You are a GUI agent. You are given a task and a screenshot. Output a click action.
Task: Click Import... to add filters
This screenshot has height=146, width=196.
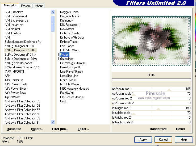point(37,129)
